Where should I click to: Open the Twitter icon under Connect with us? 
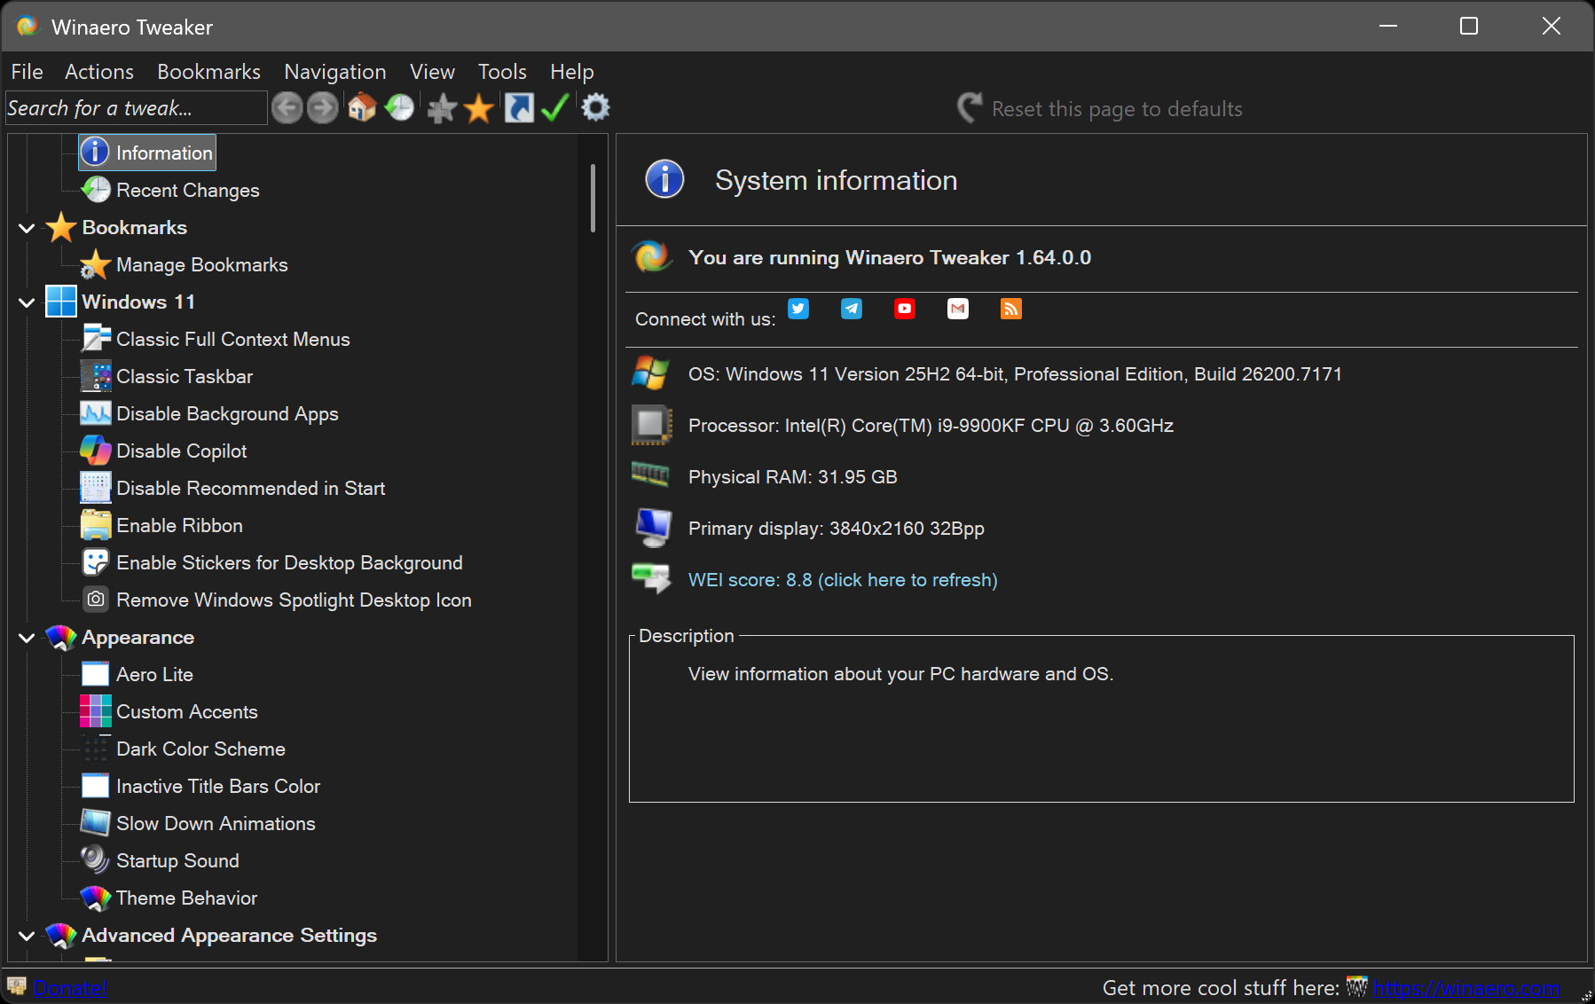pos(798,309)
